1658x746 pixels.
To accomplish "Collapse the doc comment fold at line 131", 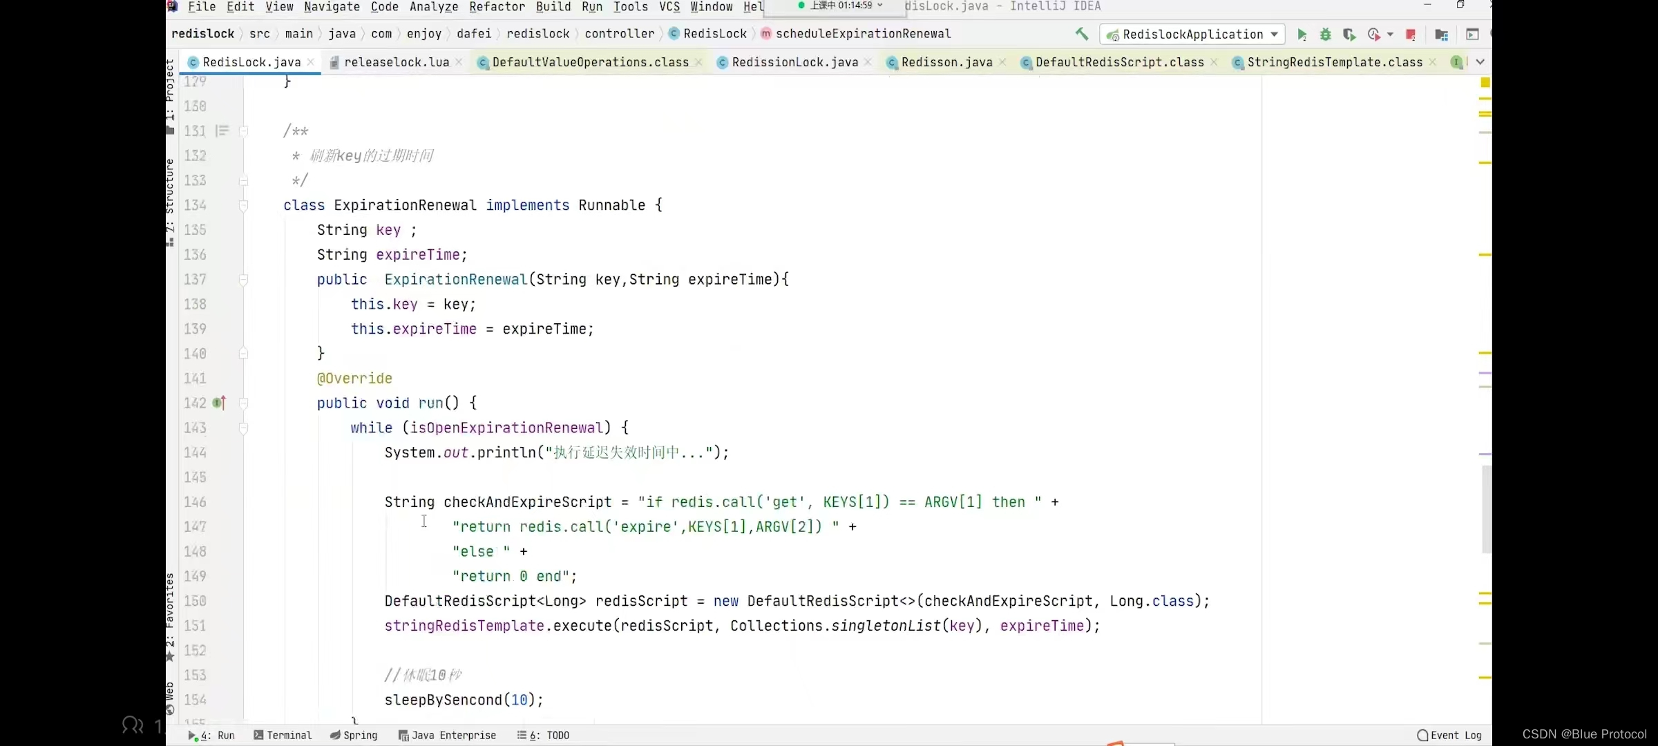I will 243,131.
